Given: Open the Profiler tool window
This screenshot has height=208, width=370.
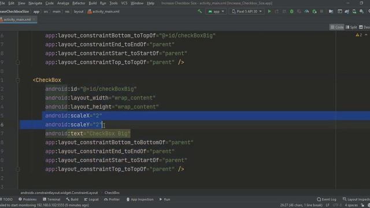Looking at the screenshot, I should (112, 199).
